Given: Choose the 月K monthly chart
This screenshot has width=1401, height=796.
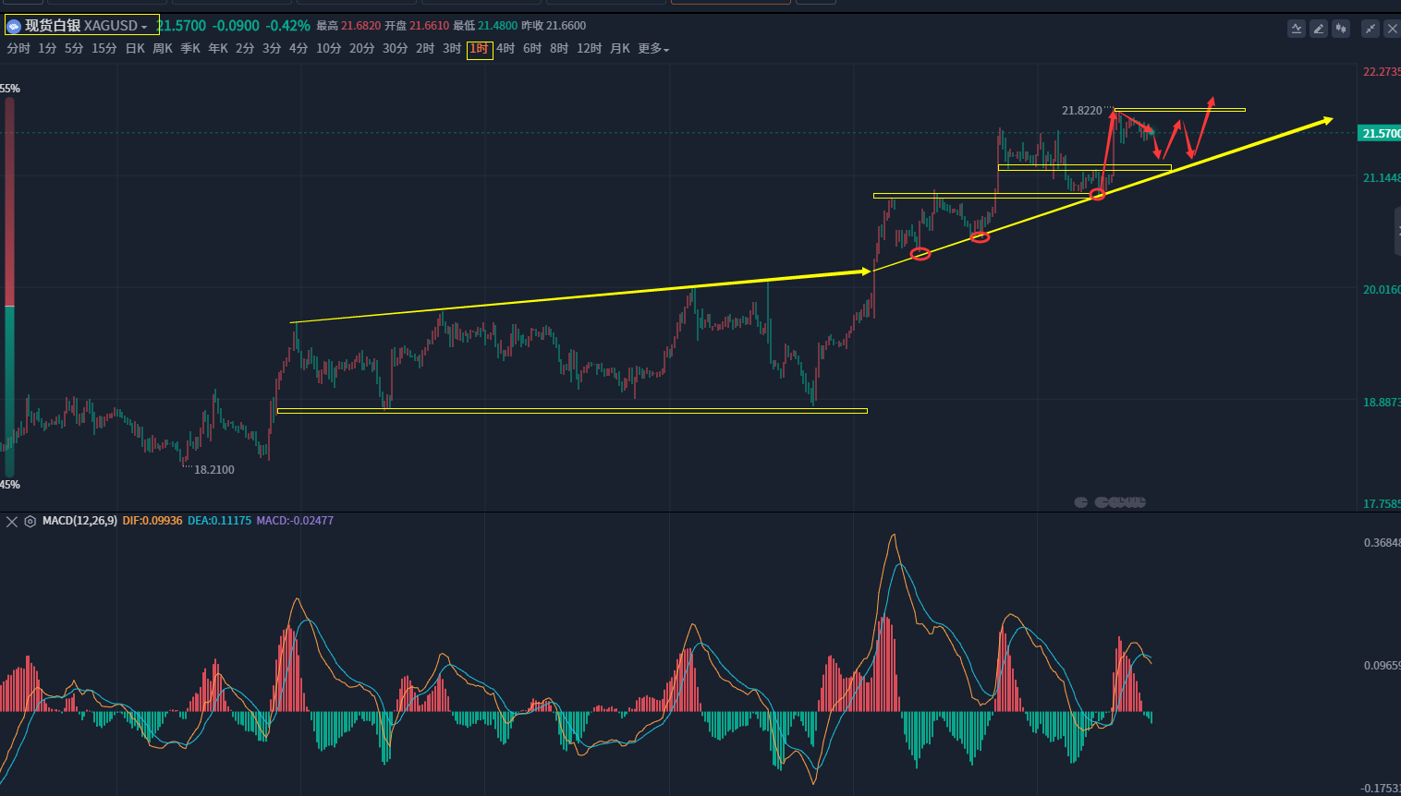Looking at the screenshot, I should [619, 49].
